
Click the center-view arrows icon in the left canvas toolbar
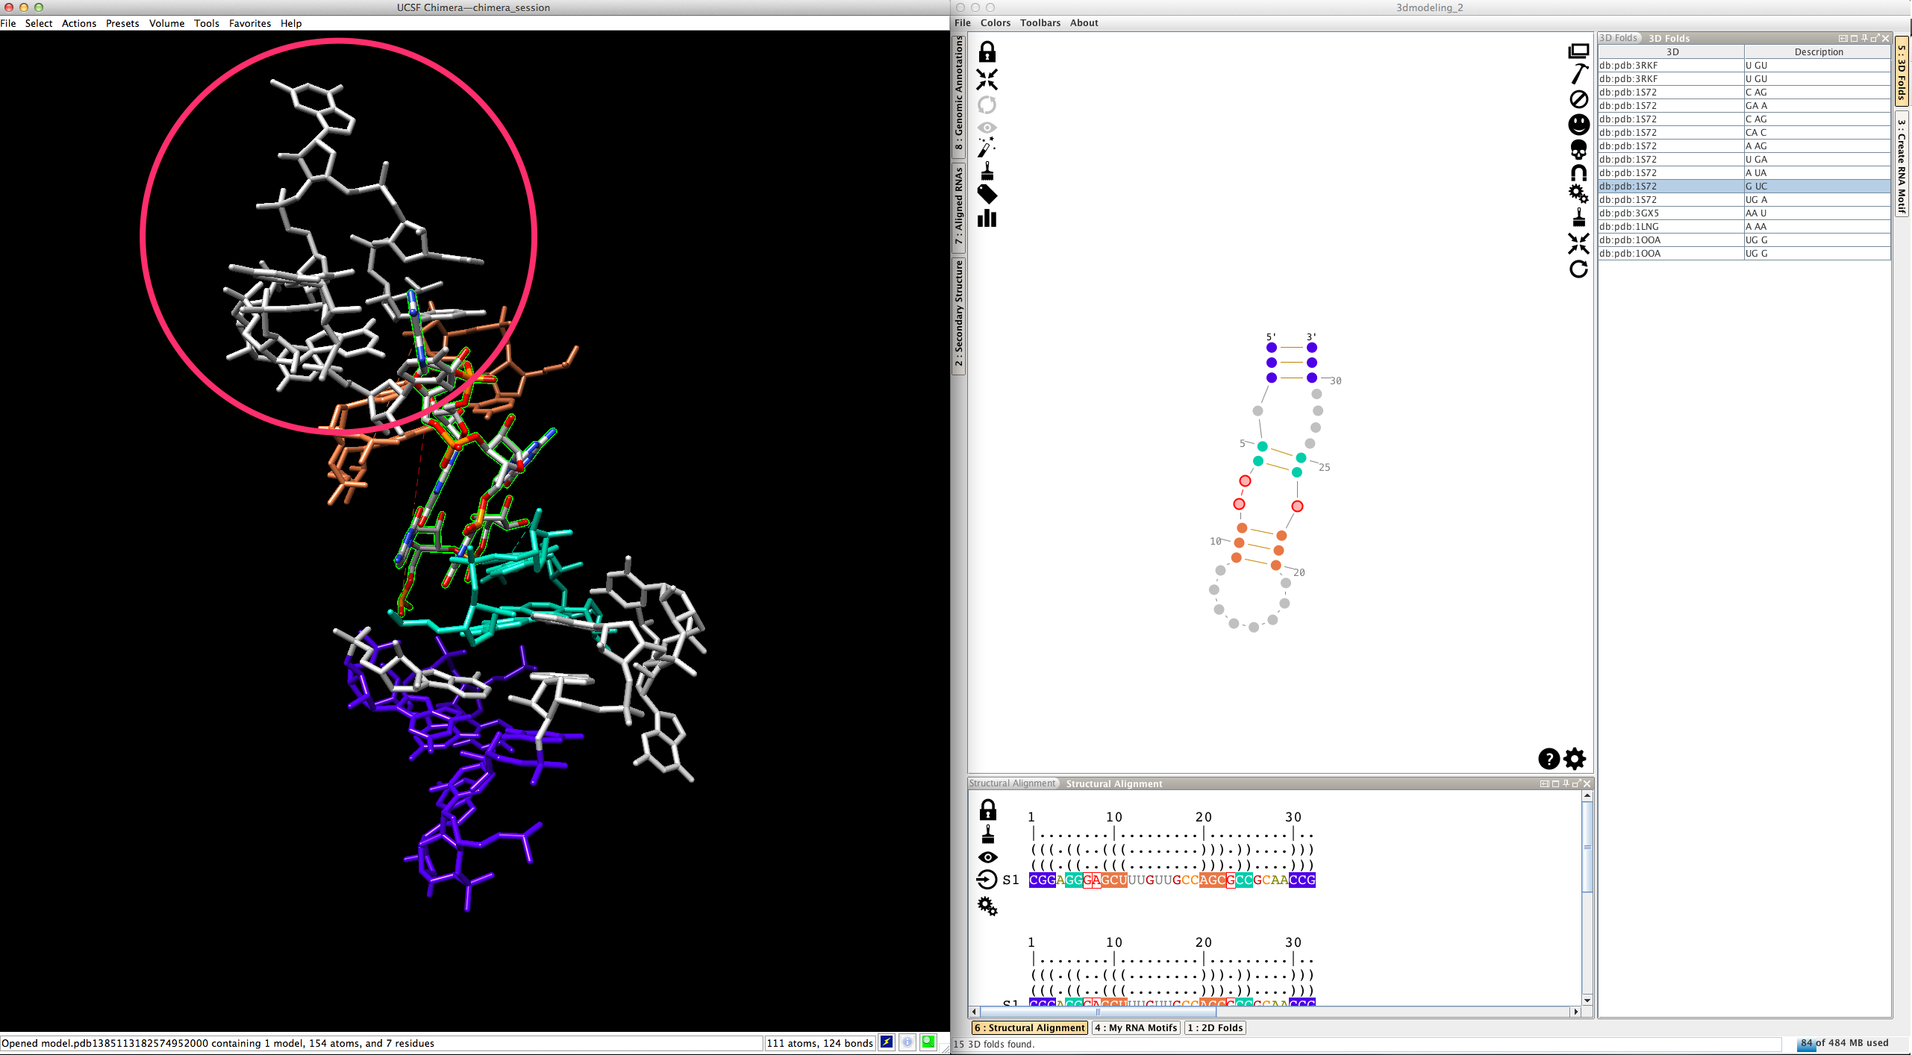pos(987,79)
